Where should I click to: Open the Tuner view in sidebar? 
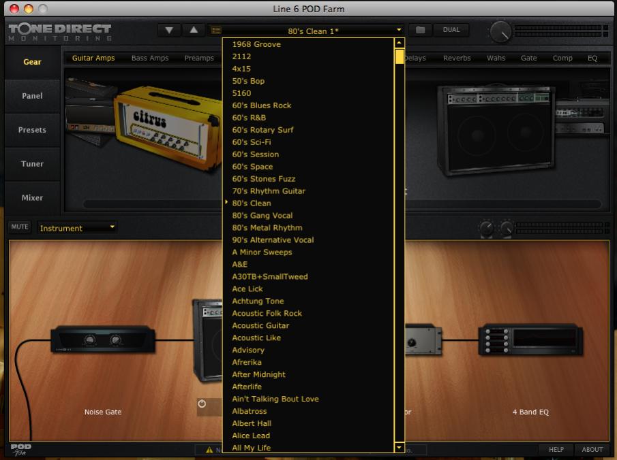coord(32,164)
